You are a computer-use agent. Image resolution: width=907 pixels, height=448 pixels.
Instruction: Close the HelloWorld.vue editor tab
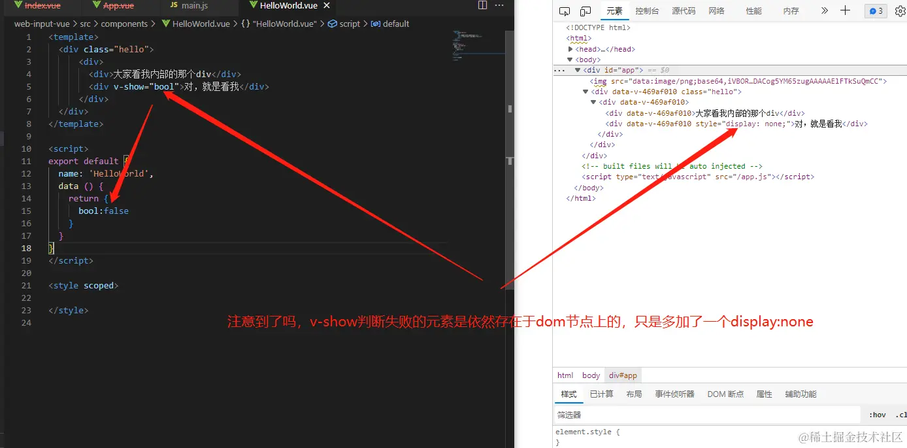(x=327, y=5)
